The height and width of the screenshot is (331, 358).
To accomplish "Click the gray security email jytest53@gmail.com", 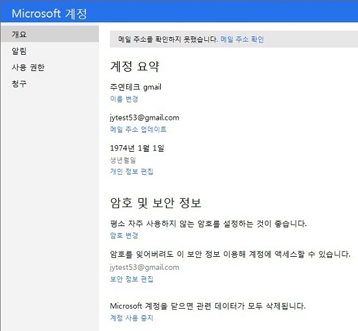I will 145,267.
